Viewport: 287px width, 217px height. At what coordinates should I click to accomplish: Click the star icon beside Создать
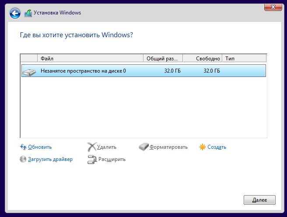coord(203,147)
